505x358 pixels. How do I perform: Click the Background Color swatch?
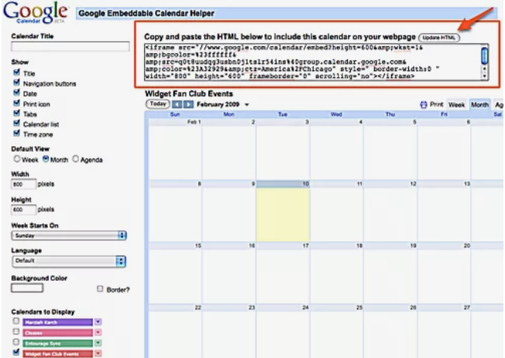26,288
